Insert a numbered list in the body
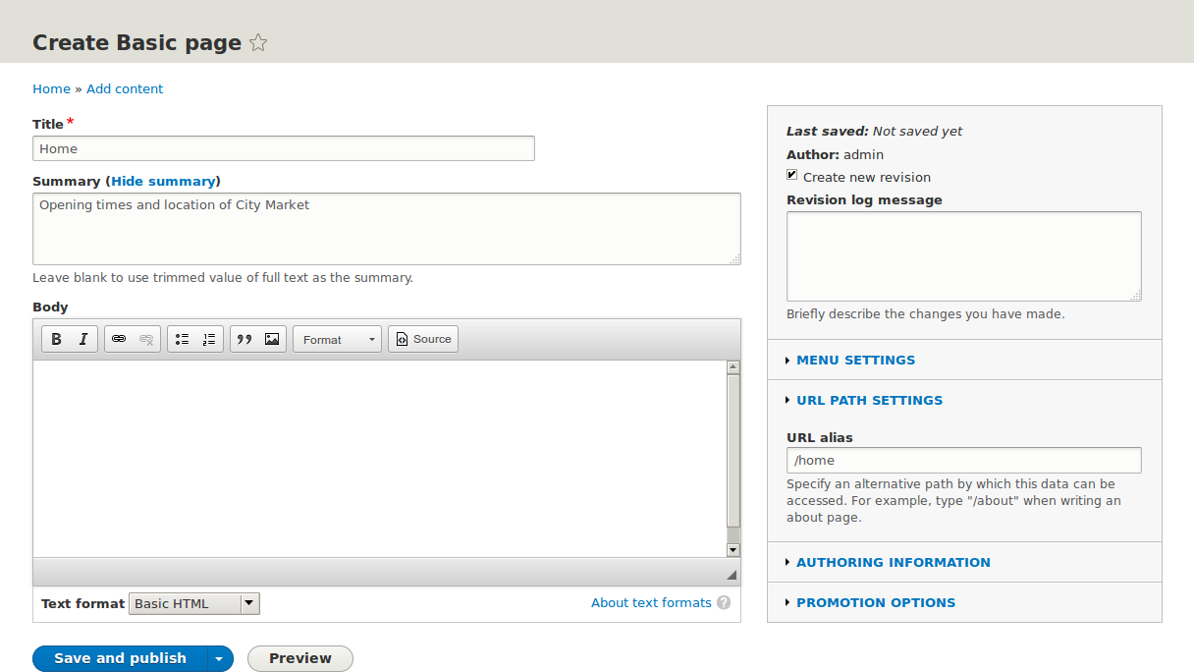This screenshot has height=672, width=1194. point(209,340)
